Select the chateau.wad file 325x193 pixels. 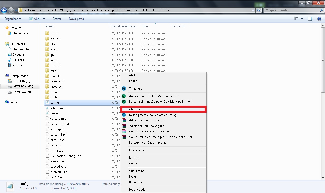(59, 172)
